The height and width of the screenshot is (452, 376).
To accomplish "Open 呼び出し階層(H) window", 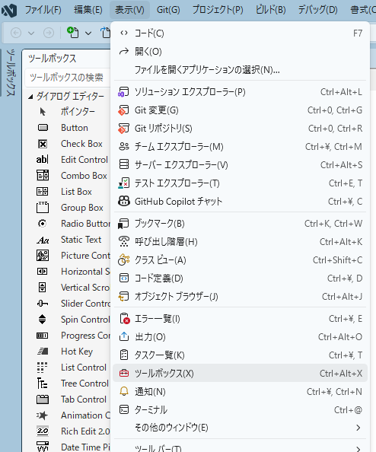I will pos(241,241).
